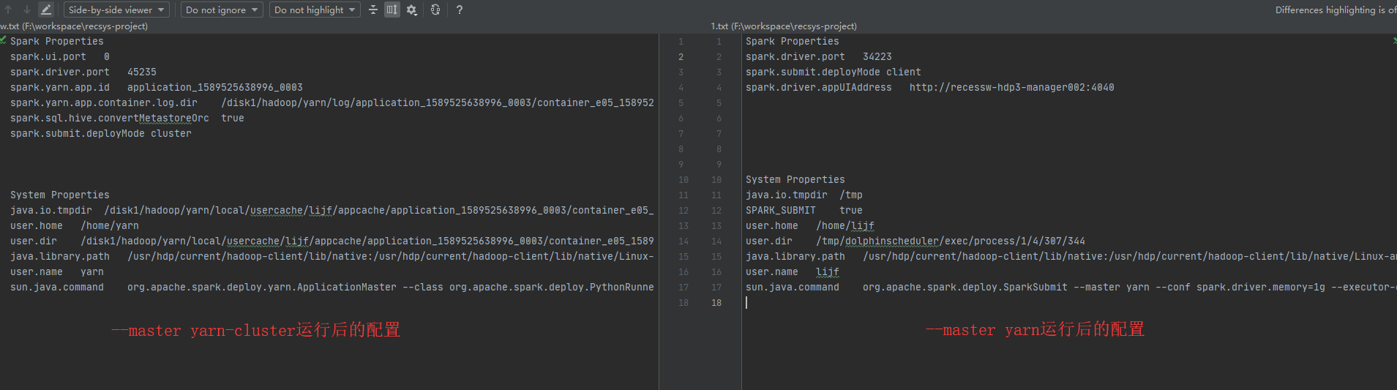This screenshot has height=390, width=1397.
Task: Open the Do not ignore dropdown
Action: 222,10
